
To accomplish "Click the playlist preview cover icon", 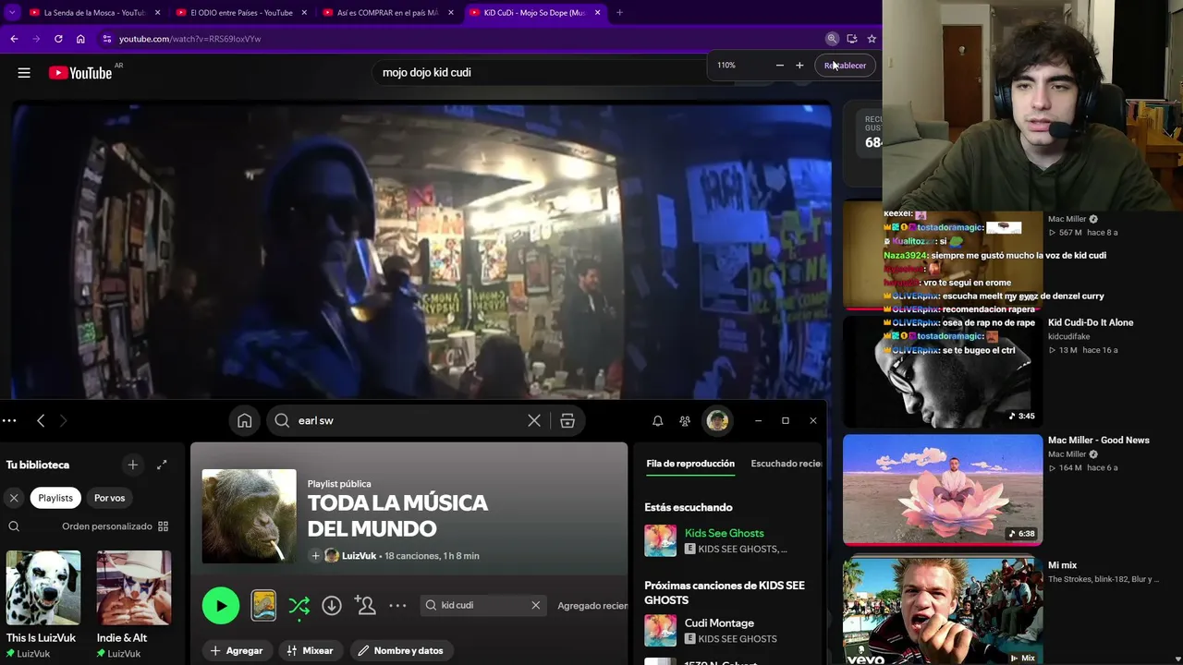I will 263,606.
